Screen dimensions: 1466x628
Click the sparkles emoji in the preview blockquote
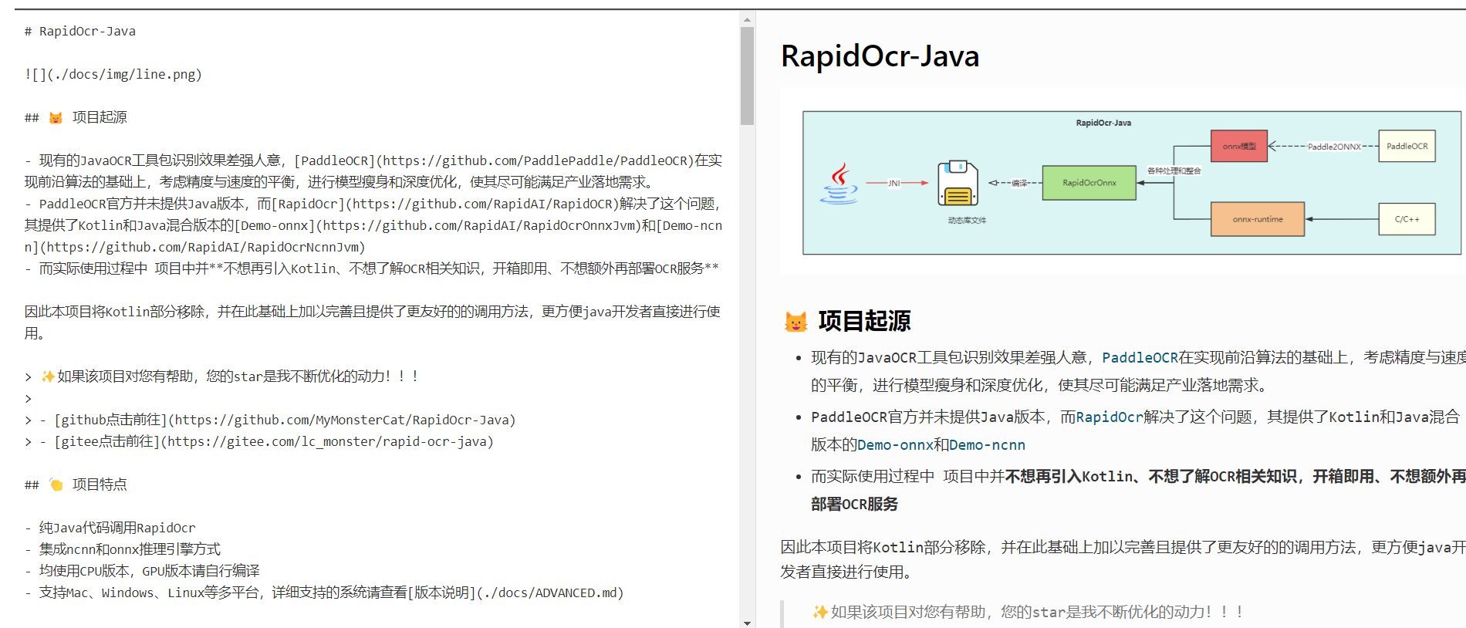(x=820, y=612)
